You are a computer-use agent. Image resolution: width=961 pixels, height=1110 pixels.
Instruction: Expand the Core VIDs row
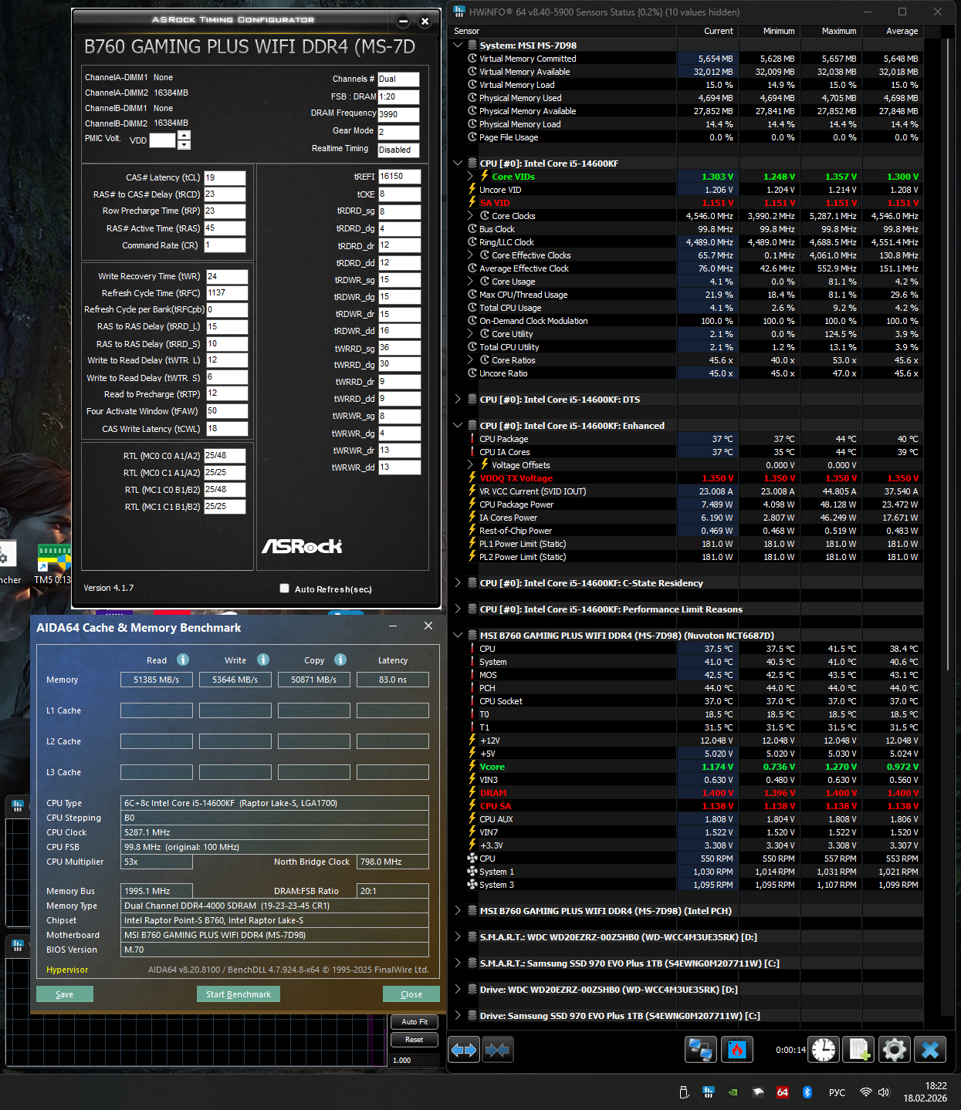(470, 177)
